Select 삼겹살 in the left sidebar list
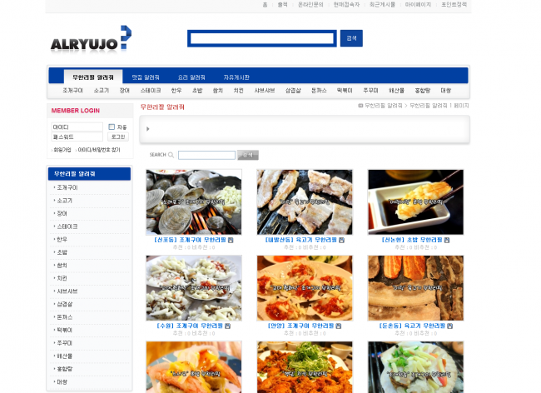The image size is (541, 393). pos(65,304)
